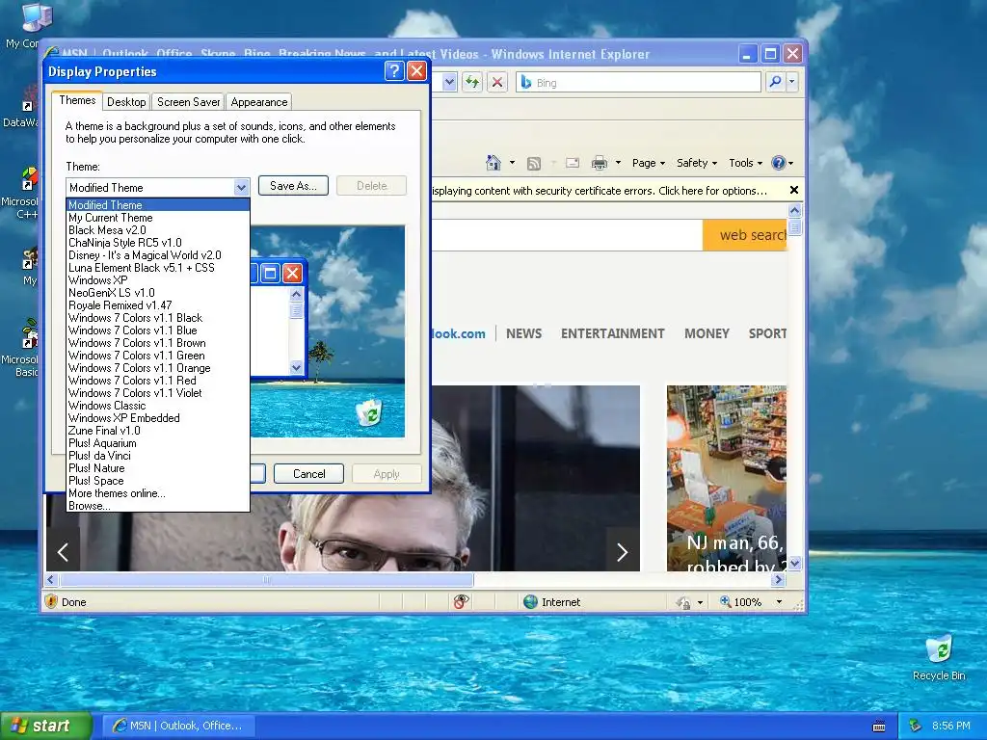Image resolution: width=987 pixels, height=740 pixels.
Task: Open the Tools menu dropdown
Action: [745, 163]
